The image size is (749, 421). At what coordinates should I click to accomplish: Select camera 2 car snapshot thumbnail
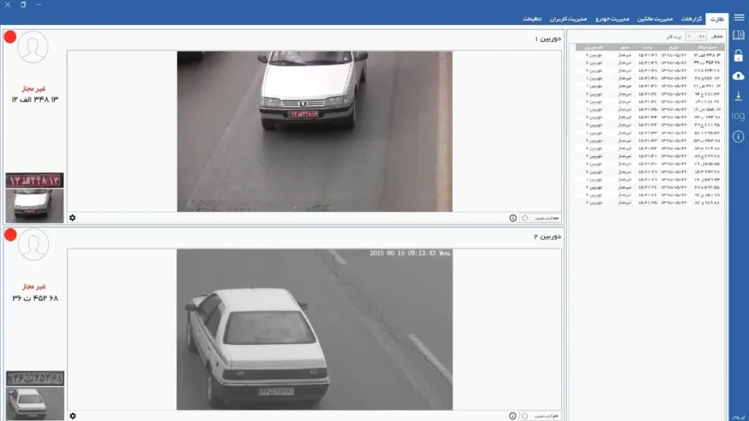[x=35, y=403]
